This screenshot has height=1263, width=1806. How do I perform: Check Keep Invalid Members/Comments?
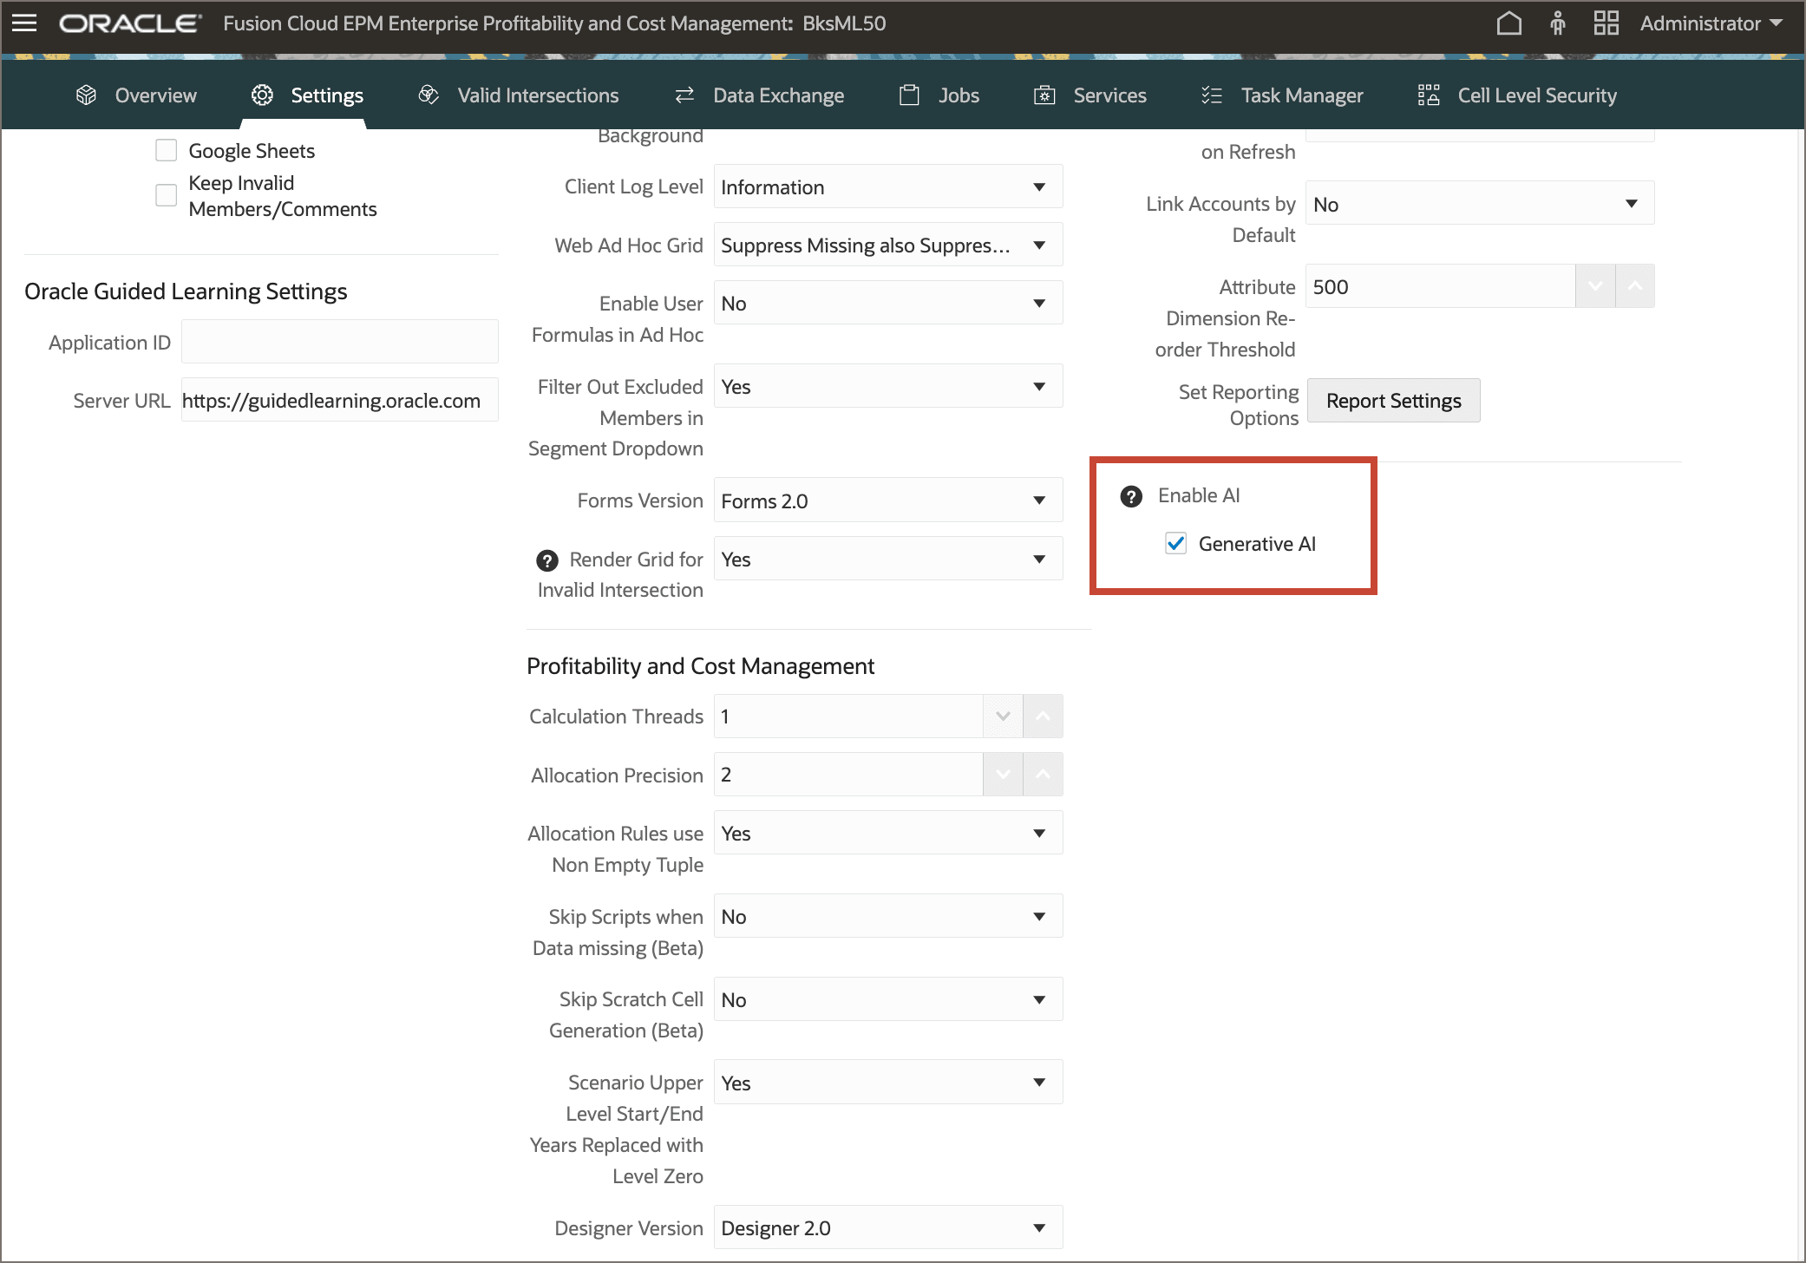(x=166, y=195)
